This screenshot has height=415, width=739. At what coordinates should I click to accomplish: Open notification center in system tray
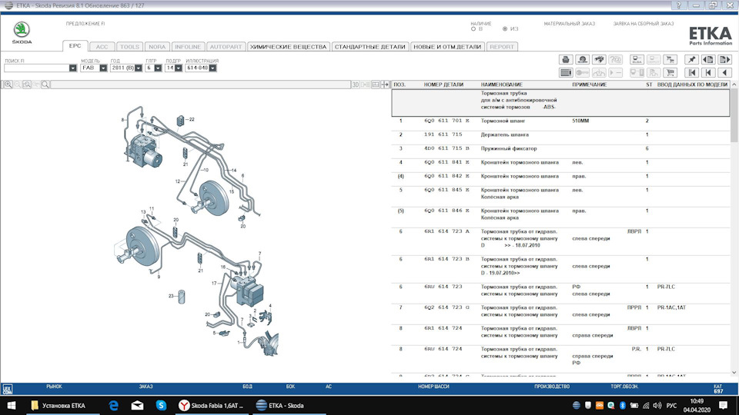tap(723, 405)
